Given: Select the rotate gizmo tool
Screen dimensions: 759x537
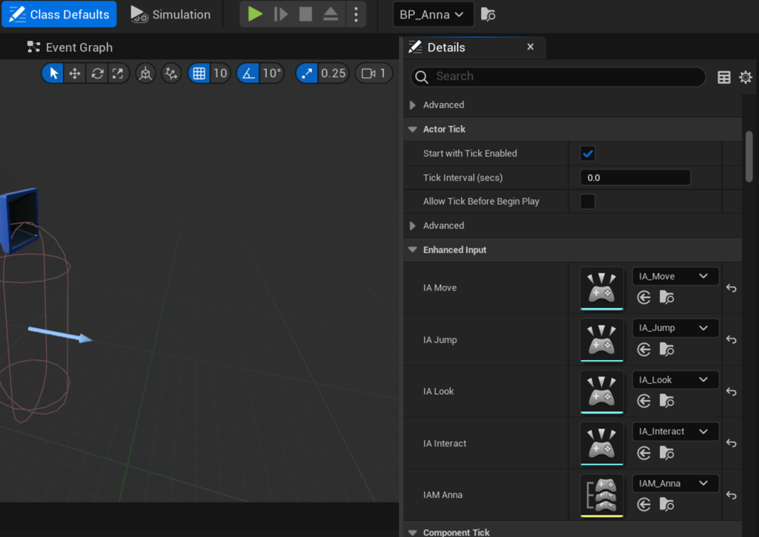Looking at the screenshot, I should click(97, 73).
